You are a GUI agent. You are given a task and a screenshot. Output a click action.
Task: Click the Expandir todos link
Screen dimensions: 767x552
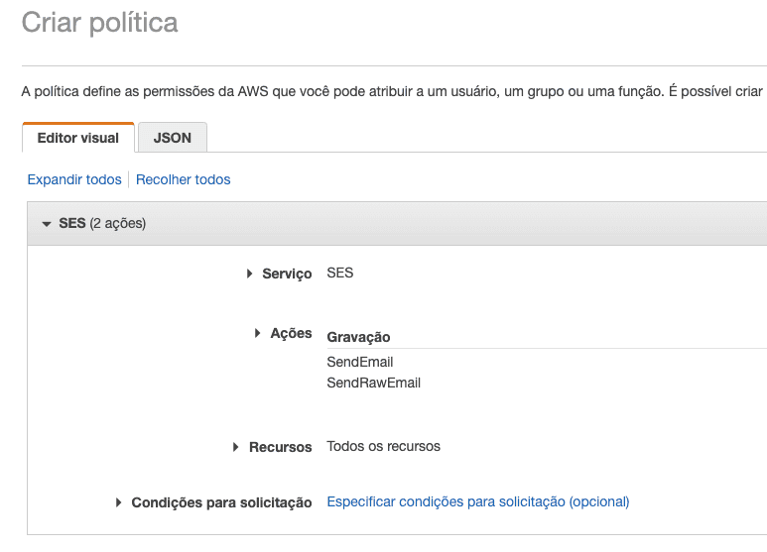74,179
